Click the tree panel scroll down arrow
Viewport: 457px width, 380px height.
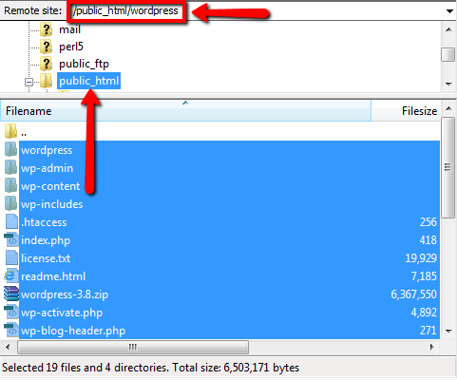coord(448,85)
